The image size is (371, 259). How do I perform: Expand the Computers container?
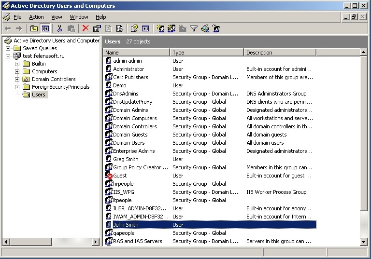coord(17,71)
